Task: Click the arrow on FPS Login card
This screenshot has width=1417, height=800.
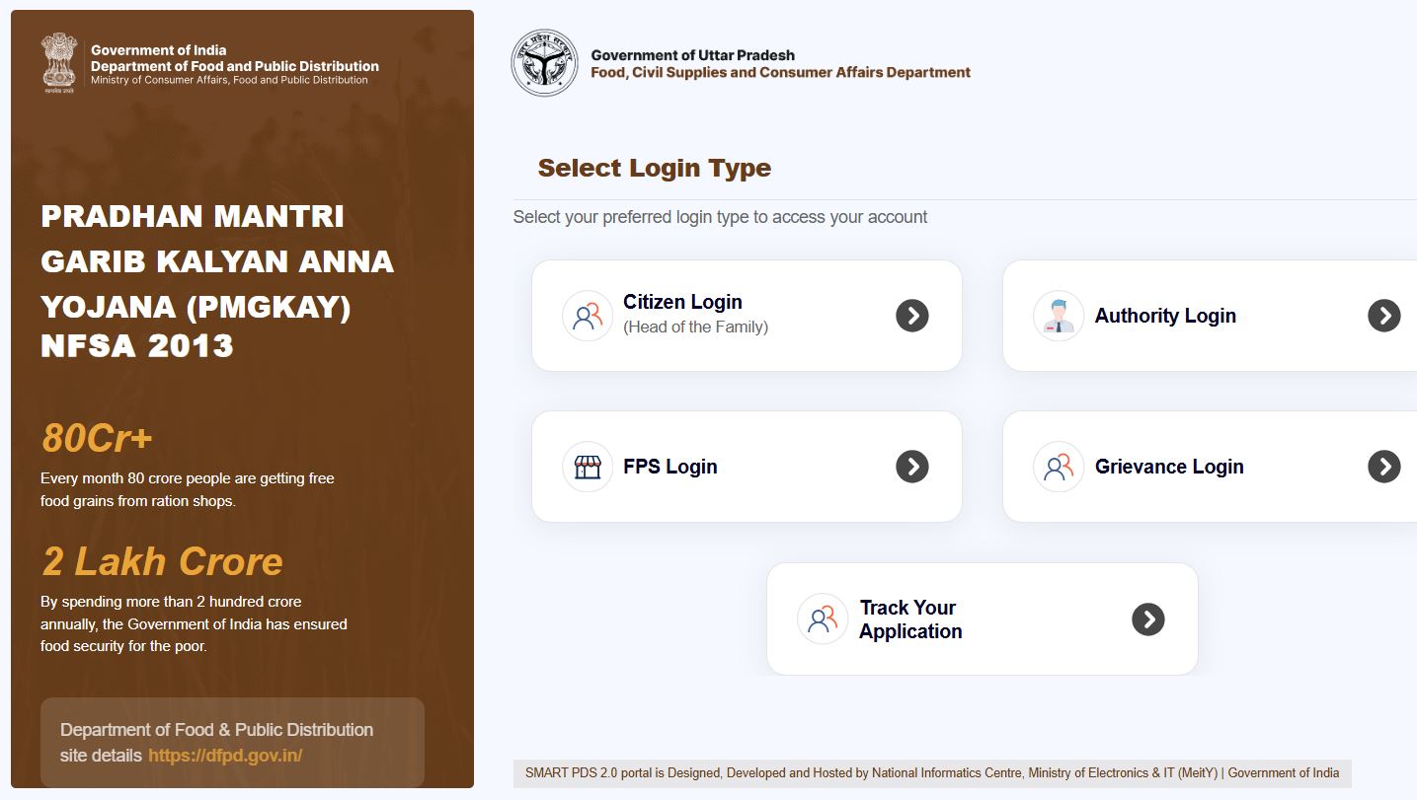Action: tap(912, 467)
